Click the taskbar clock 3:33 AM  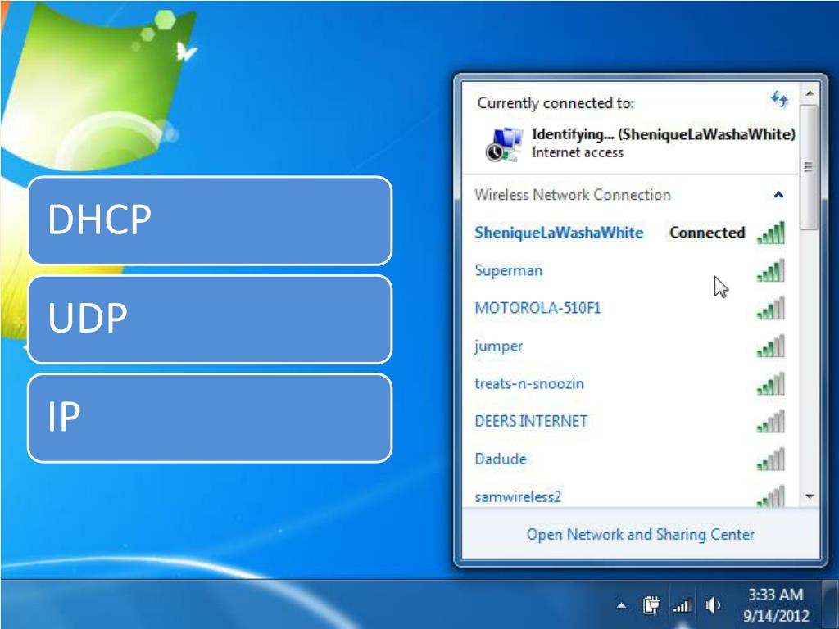(775, 595)
